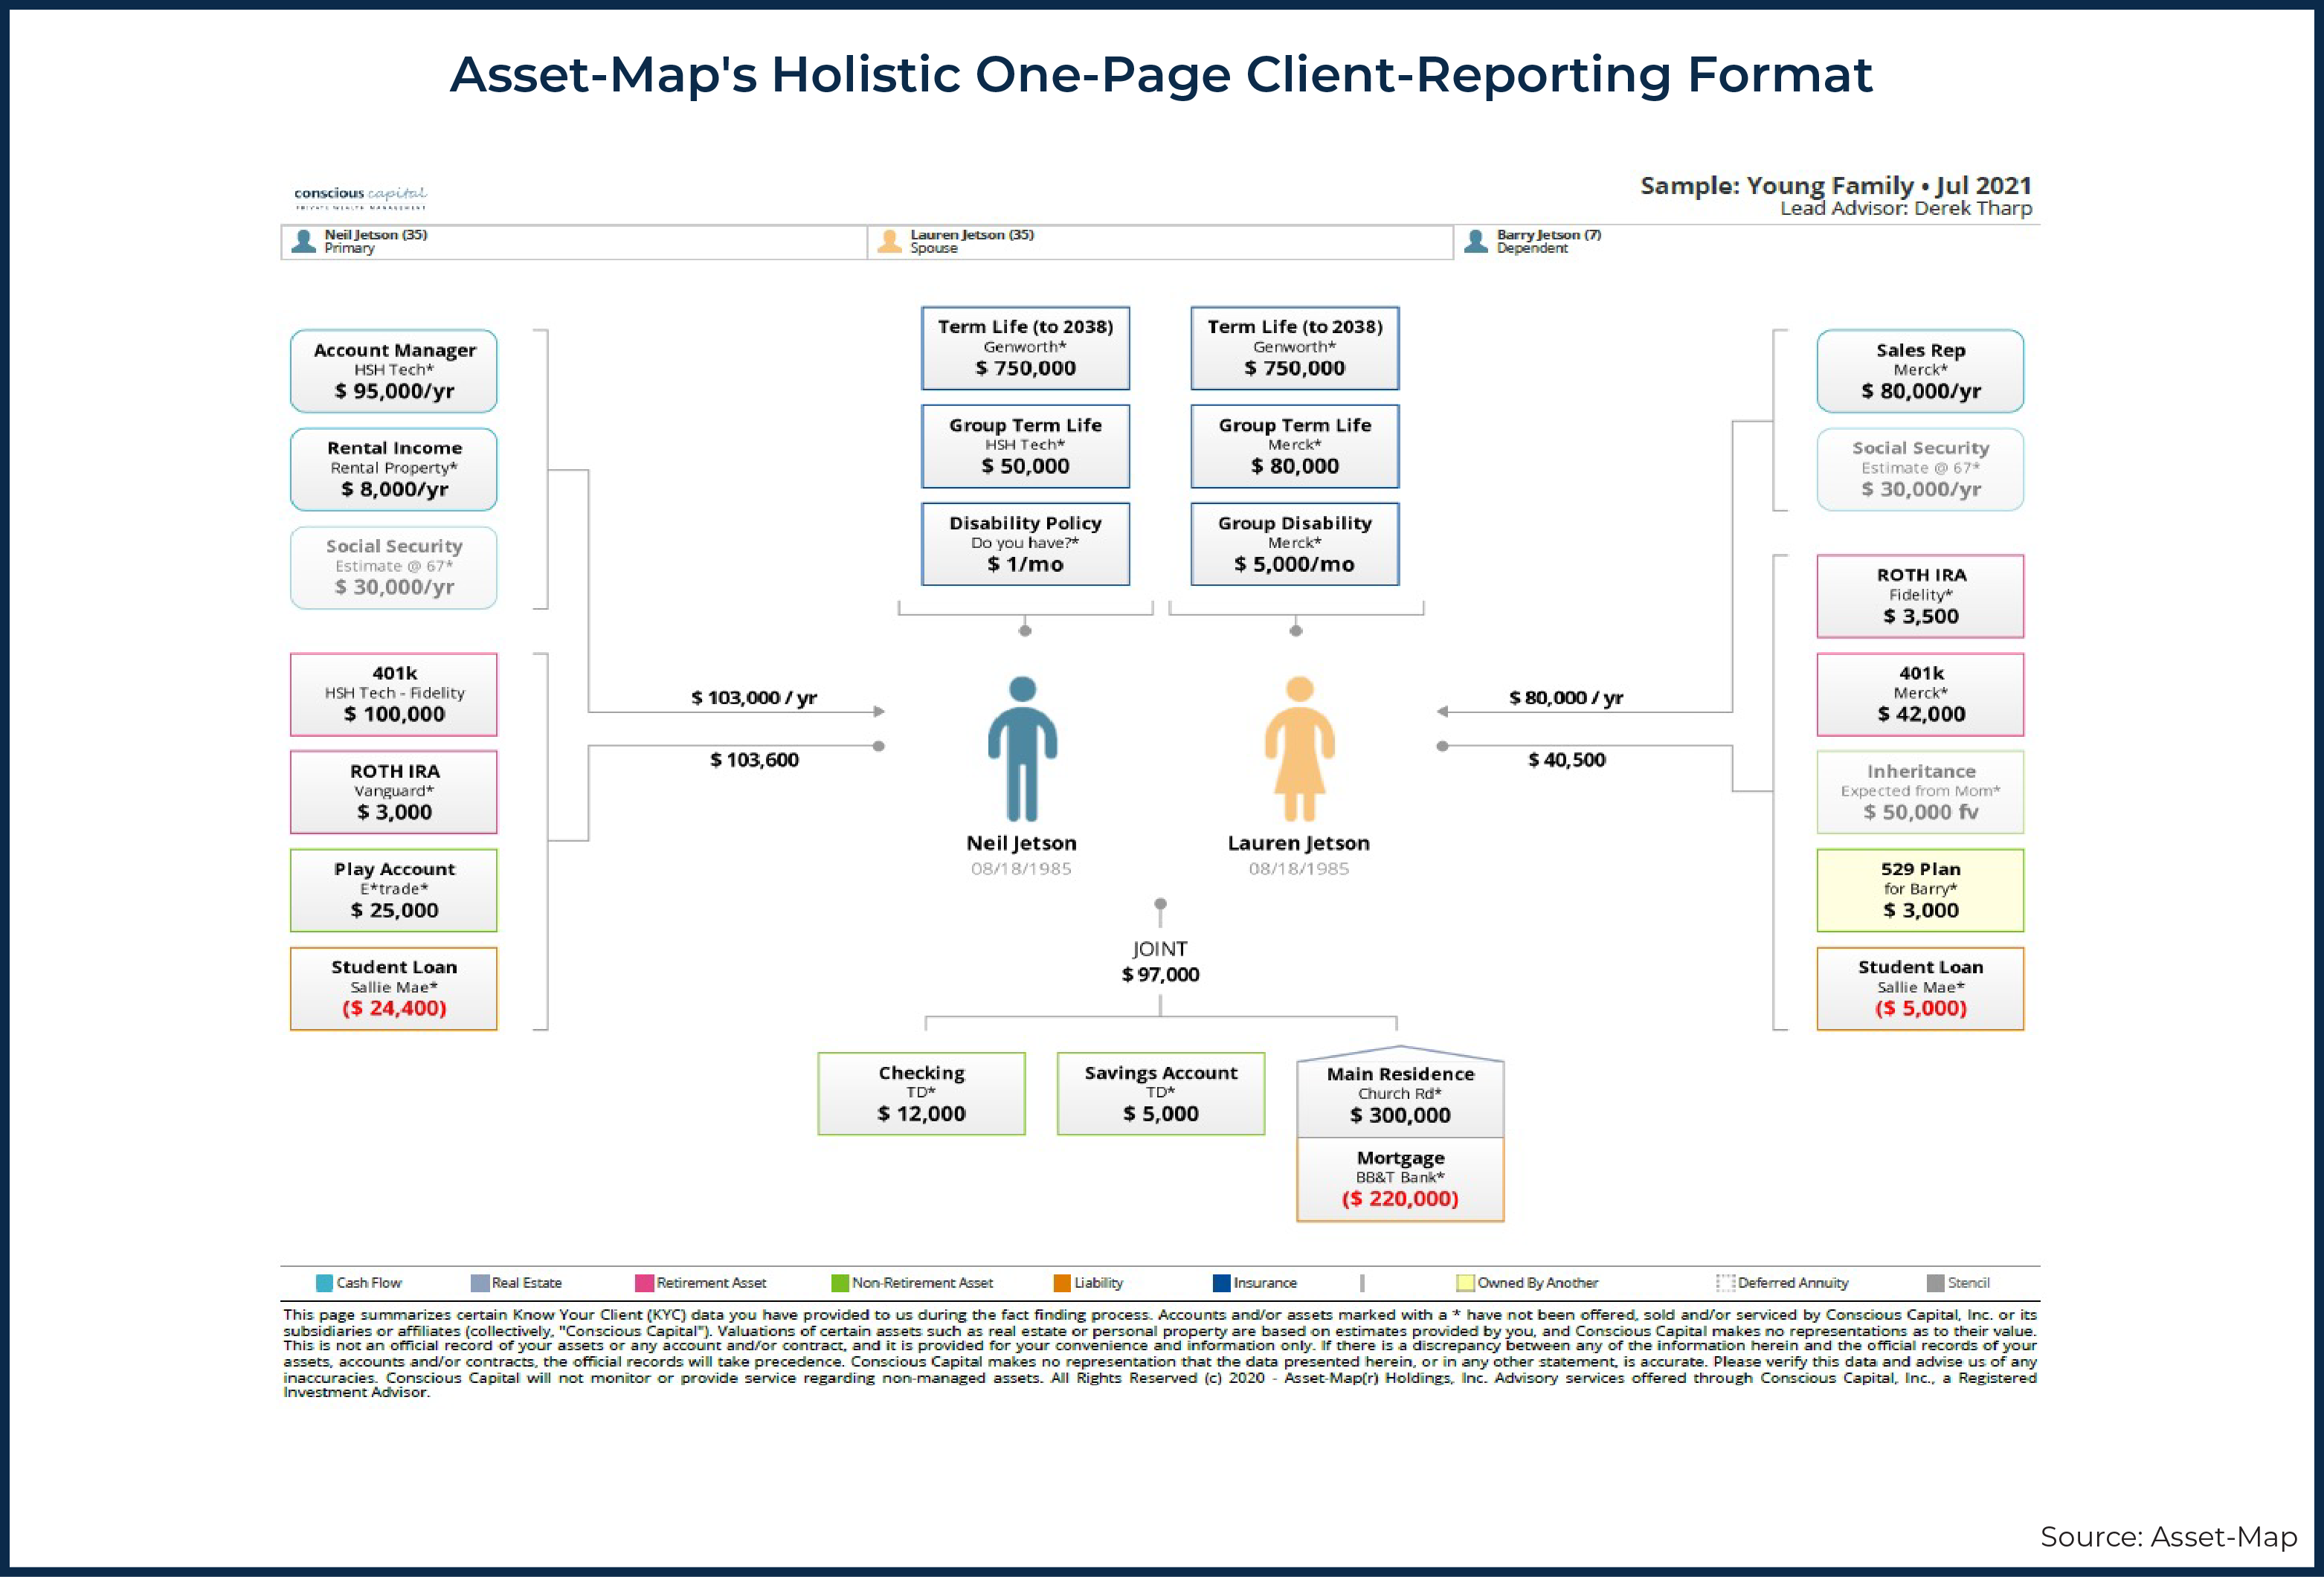Click the Retirement Asset legend swatch
The height and width of the screenshot is (1577, 2324).
click(644, 1283)
